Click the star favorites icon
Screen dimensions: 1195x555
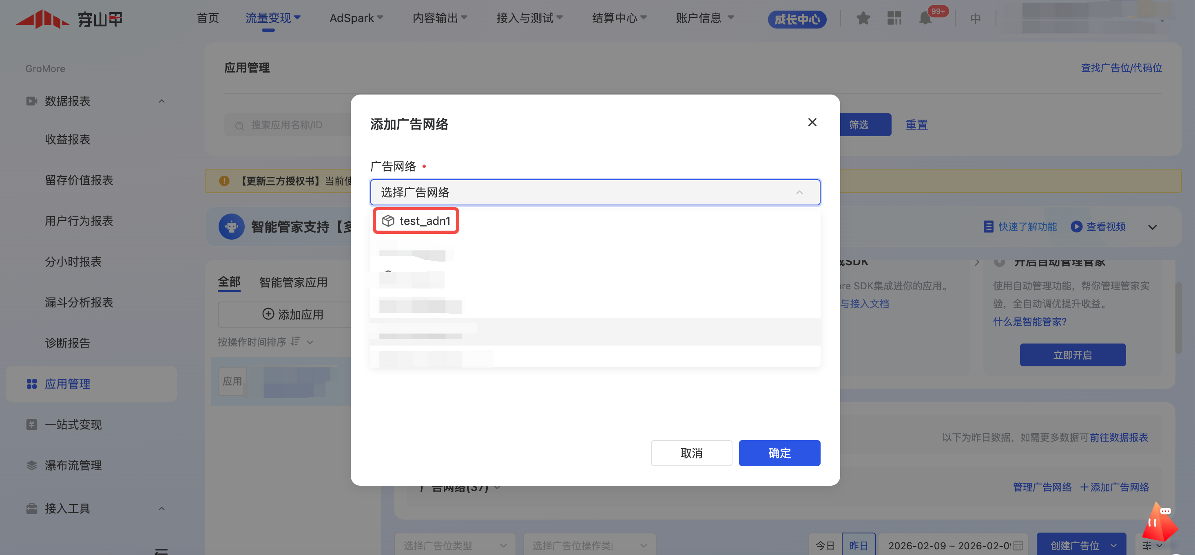point(863,19)
